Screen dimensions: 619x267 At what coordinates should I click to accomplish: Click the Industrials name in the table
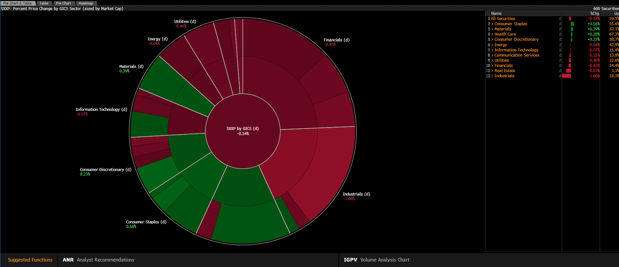click(505, 76)
